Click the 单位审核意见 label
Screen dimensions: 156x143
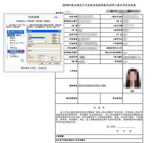click(72, 98)
